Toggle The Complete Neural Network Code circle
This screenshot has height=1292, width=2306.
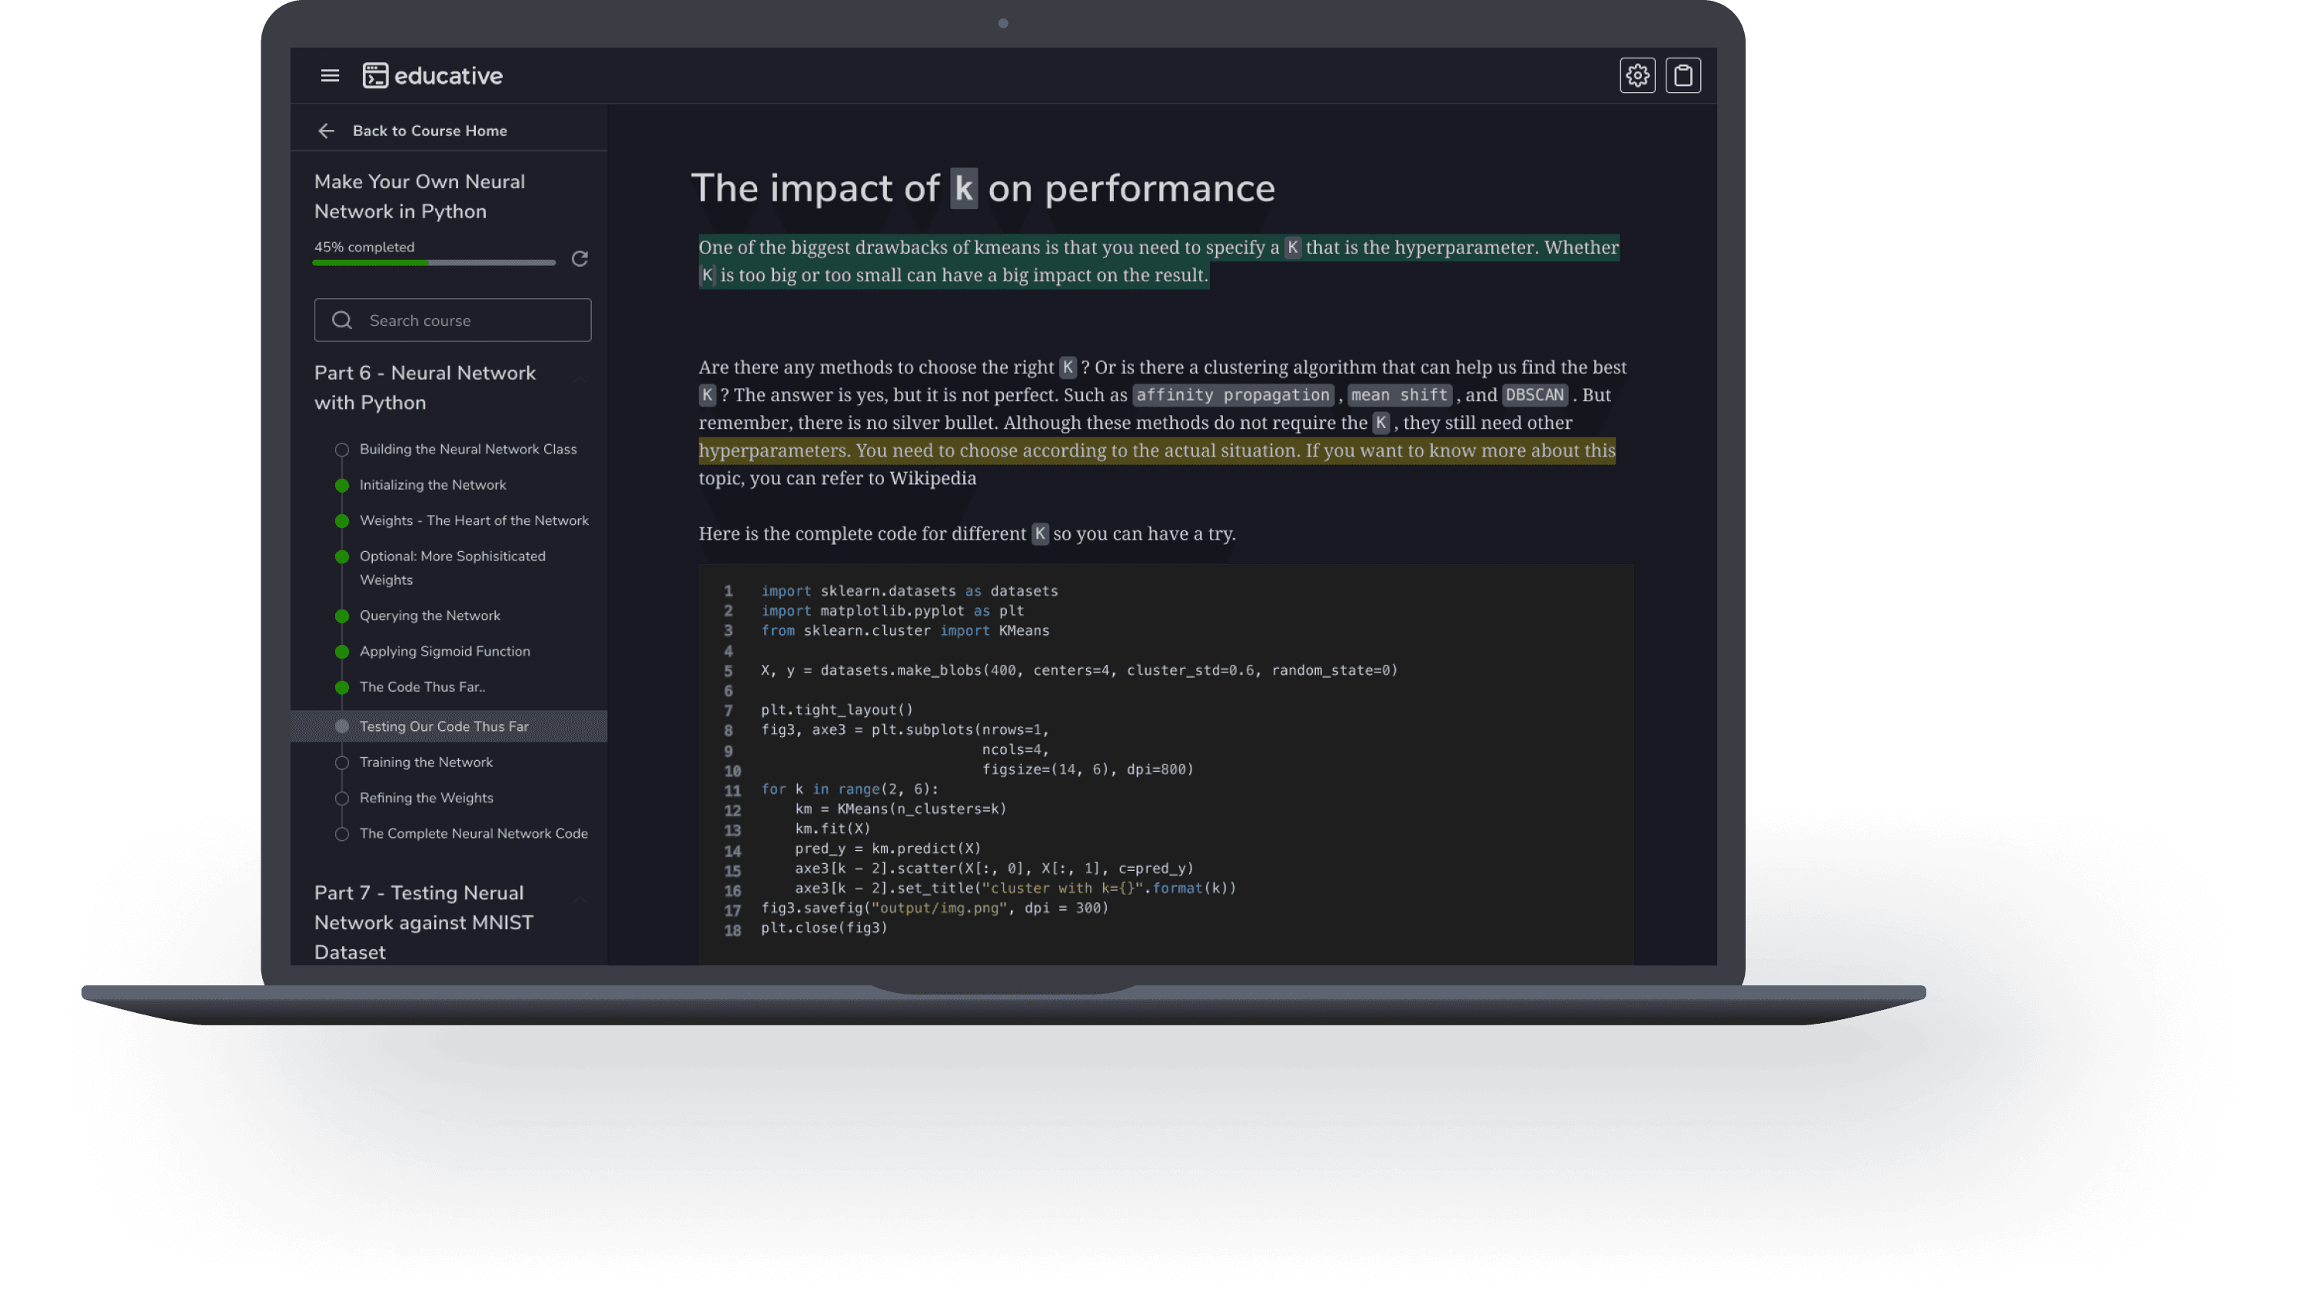point(342,835)
